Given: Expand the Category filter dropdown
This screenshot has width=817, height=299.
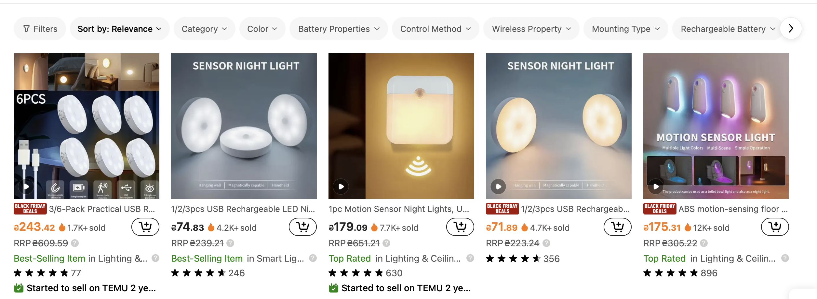Looking at the screenshot, I should [x=204, y=29].
